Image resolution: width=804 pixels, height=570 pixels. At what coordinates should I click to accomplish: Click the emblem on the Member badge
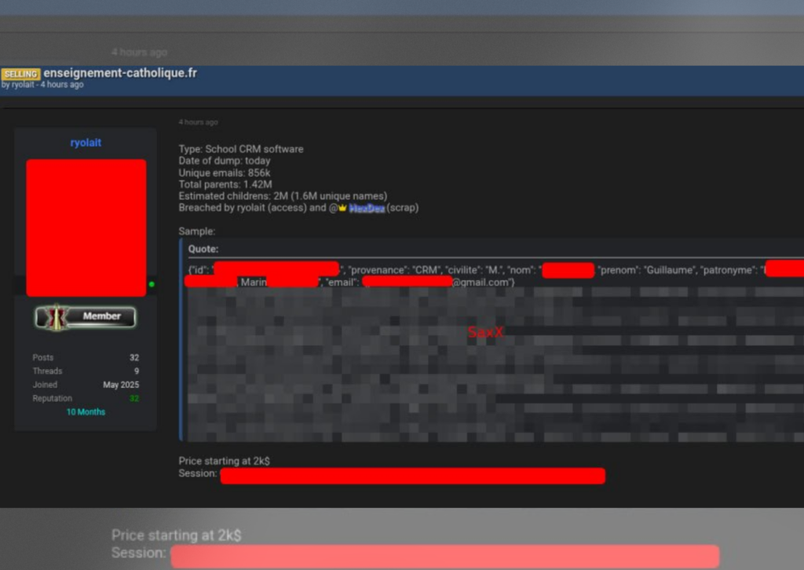(55, 317)
